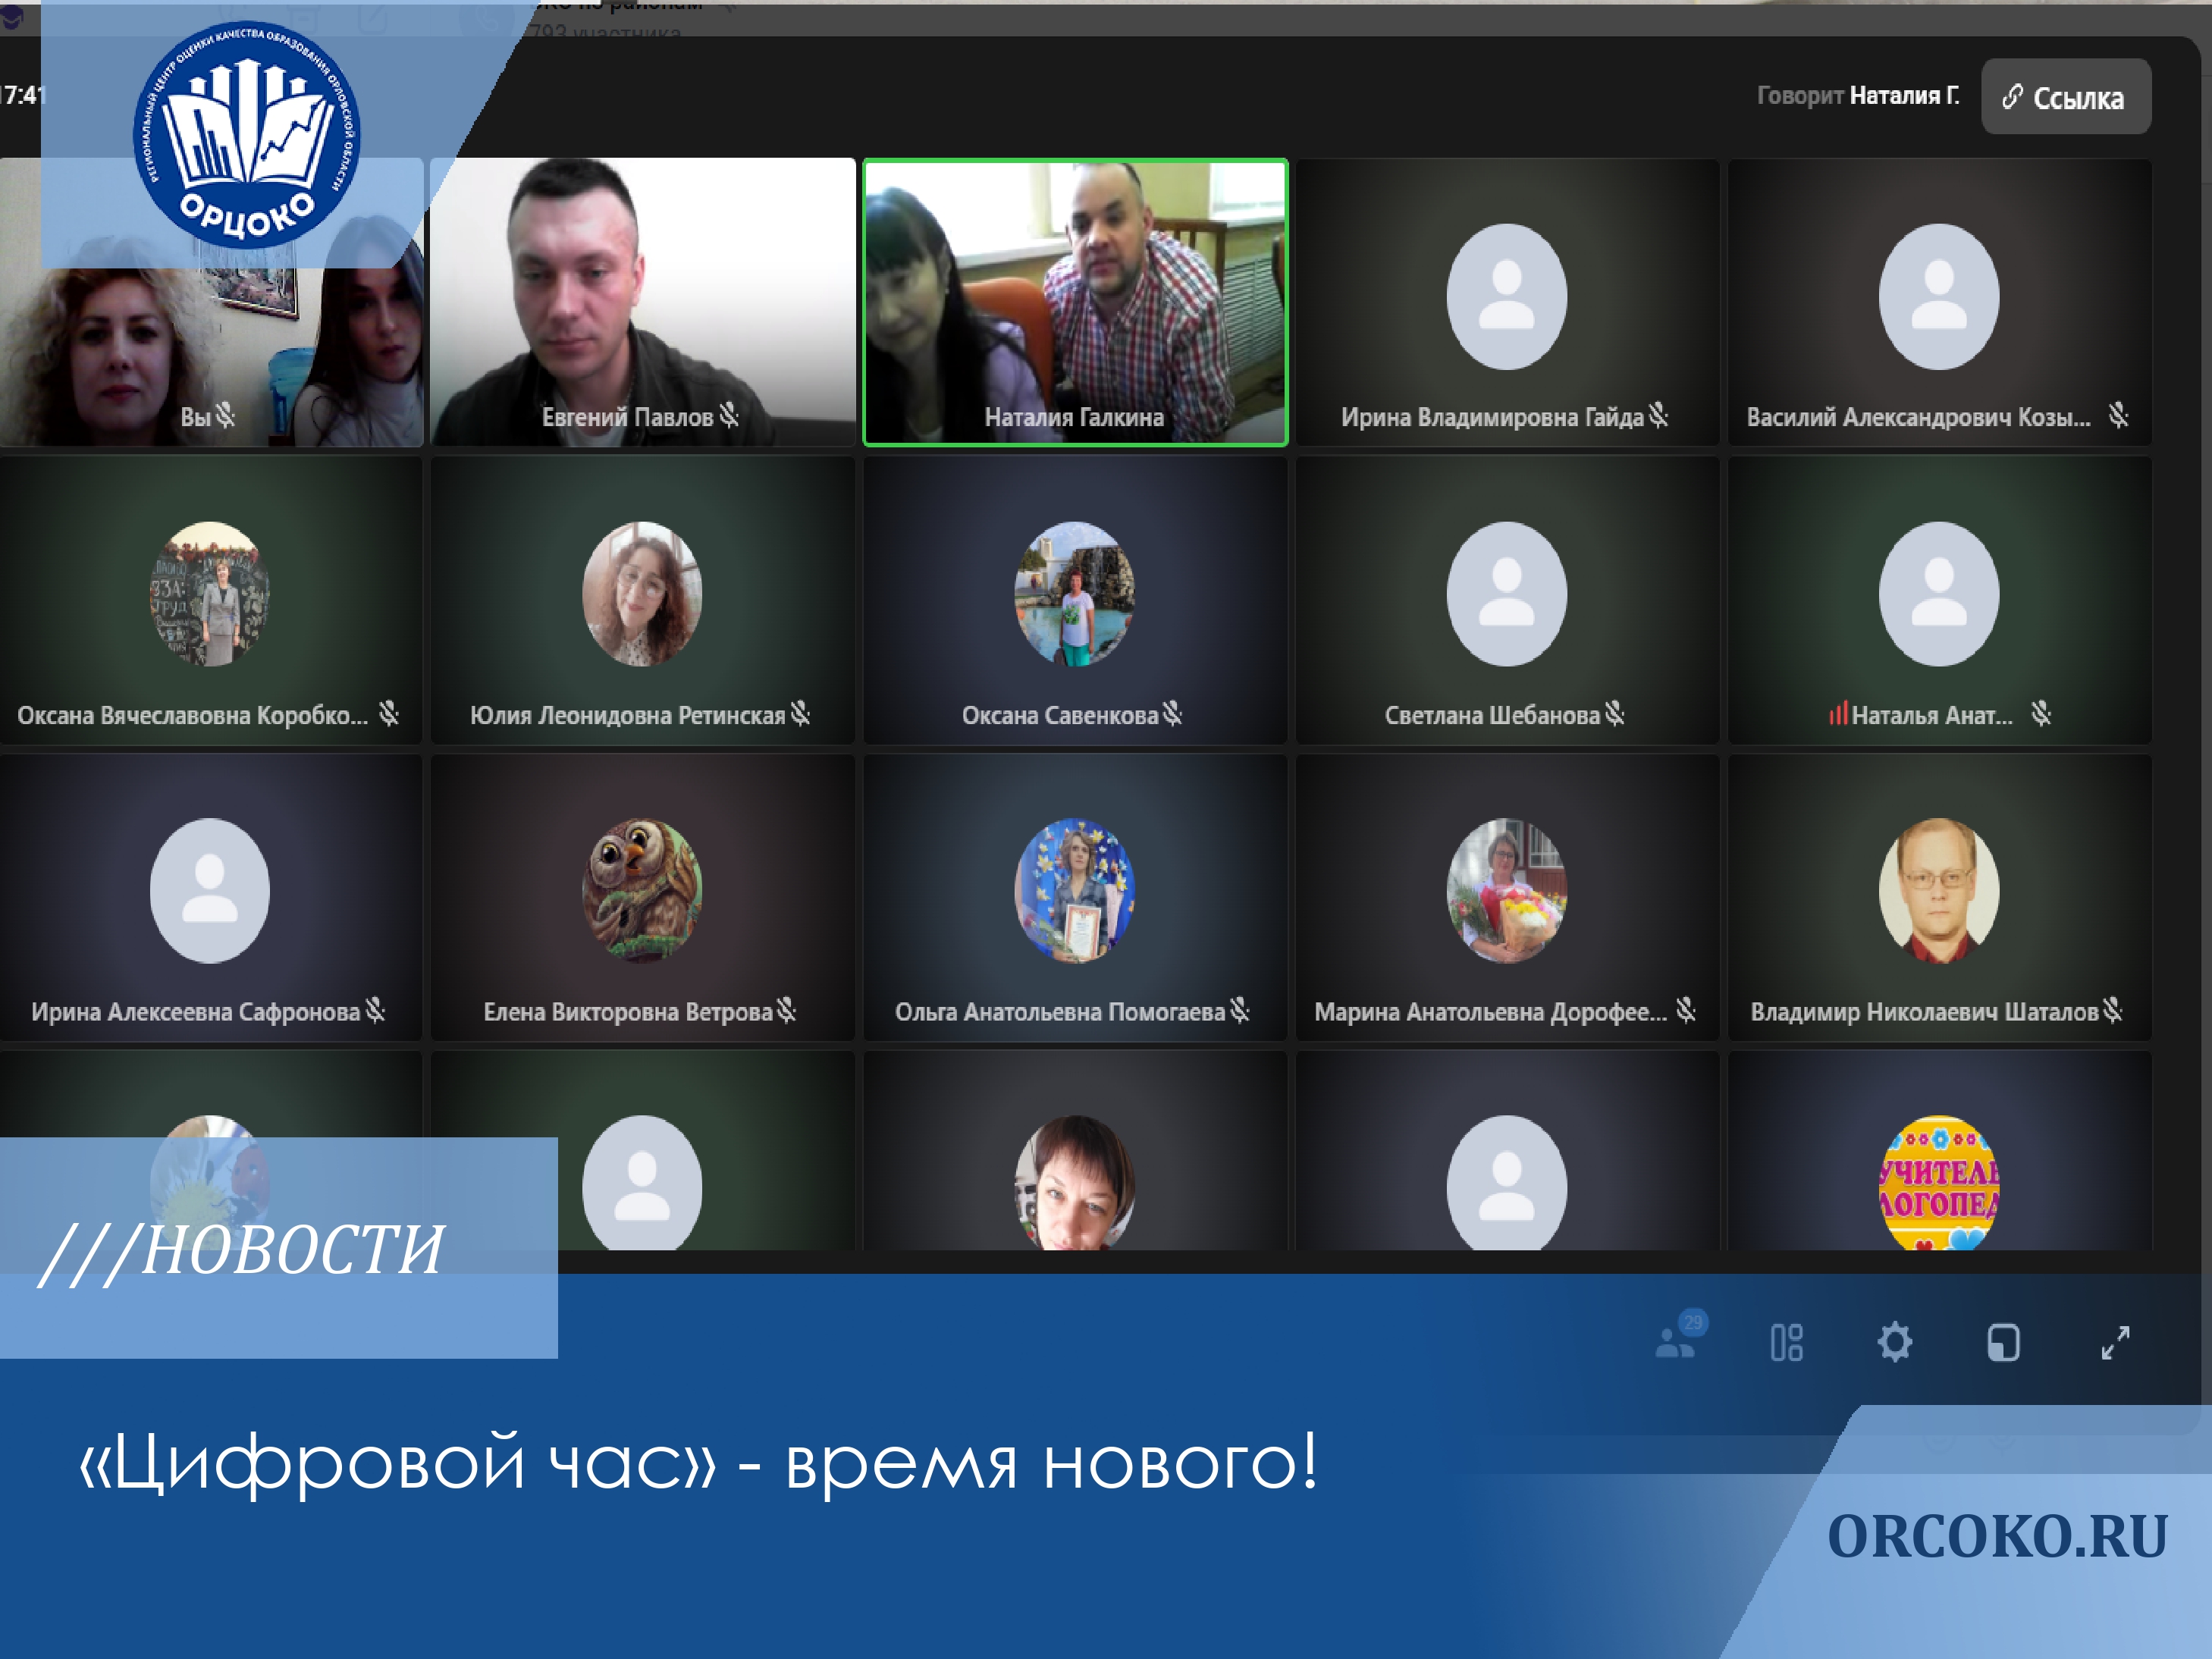Select the Евгений Павлов video tile
The height and width of the screenshot is (1659, 2212).
point(642,300)
